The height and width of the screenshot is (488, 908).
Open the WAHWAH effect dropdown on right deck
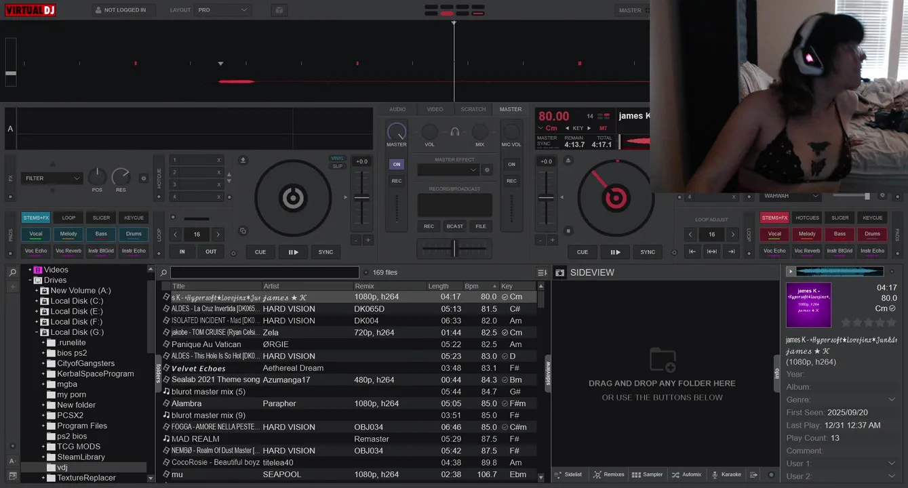791,196
